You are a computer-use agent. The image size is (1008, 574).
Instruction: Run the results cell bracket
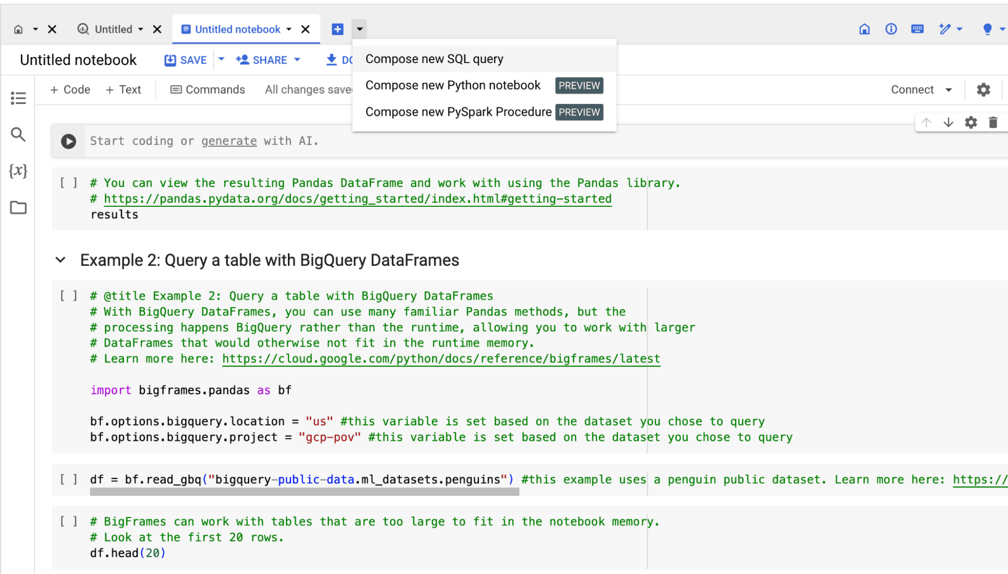69,183
